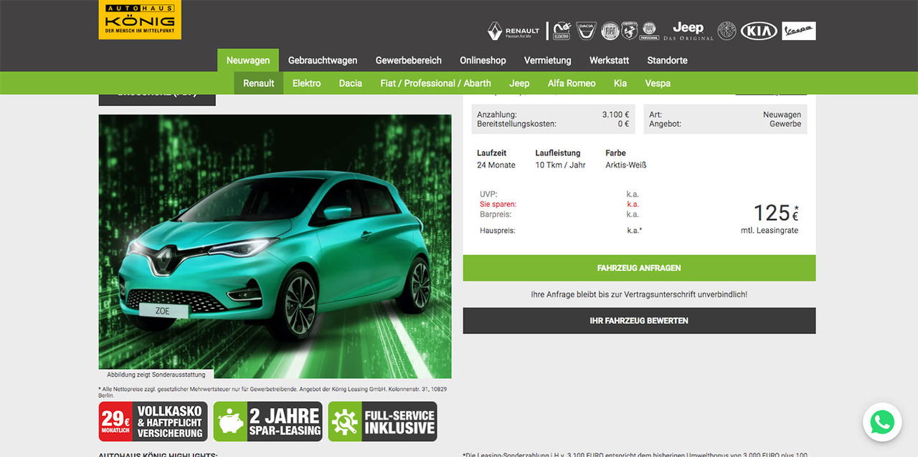The image size is (918, 457).
Task: Click the Angebot value Gewerbe
Action: [x=785, y=124]
